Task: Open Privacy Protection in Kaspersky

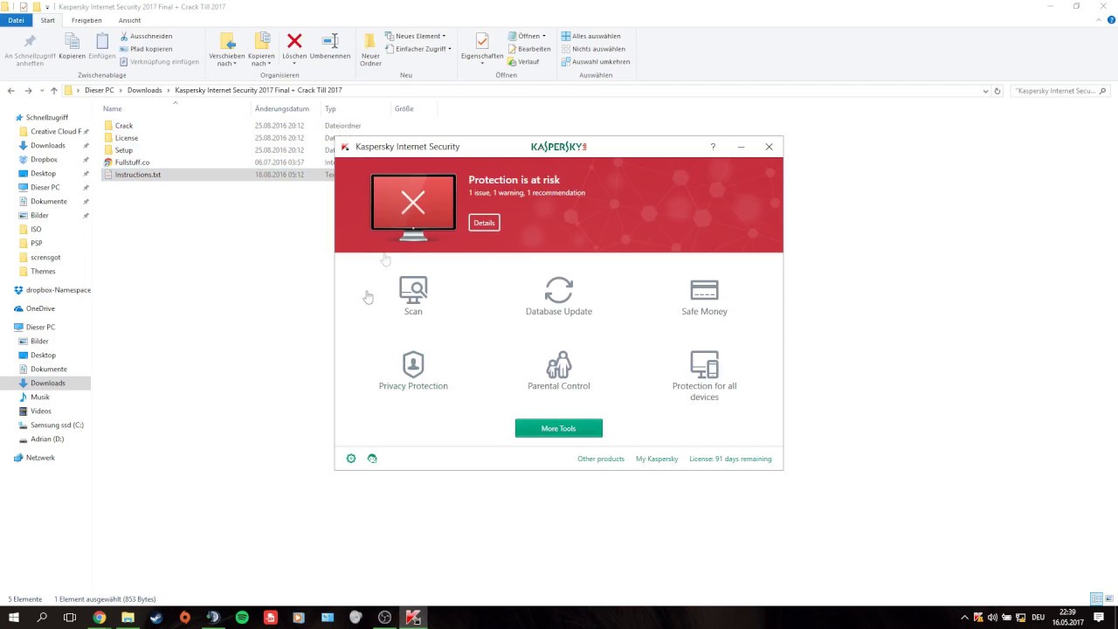Action: tap(413, 370)
